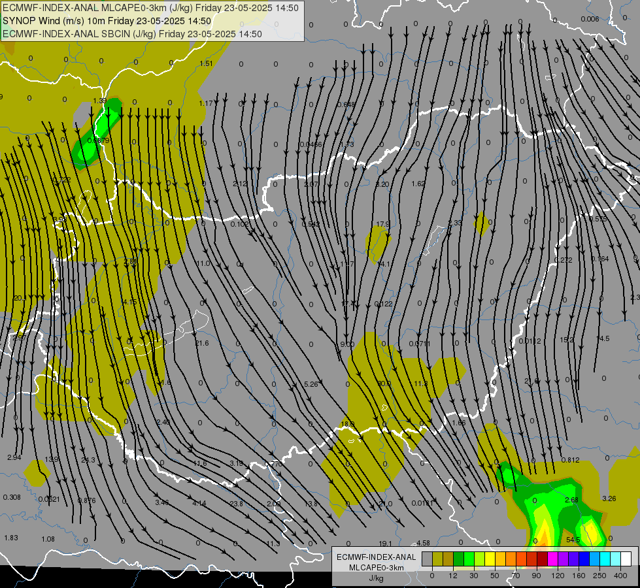Screen dimensions: 640x588
Task: Pick the dark red legend swatch
Action: tap(542, 559)
